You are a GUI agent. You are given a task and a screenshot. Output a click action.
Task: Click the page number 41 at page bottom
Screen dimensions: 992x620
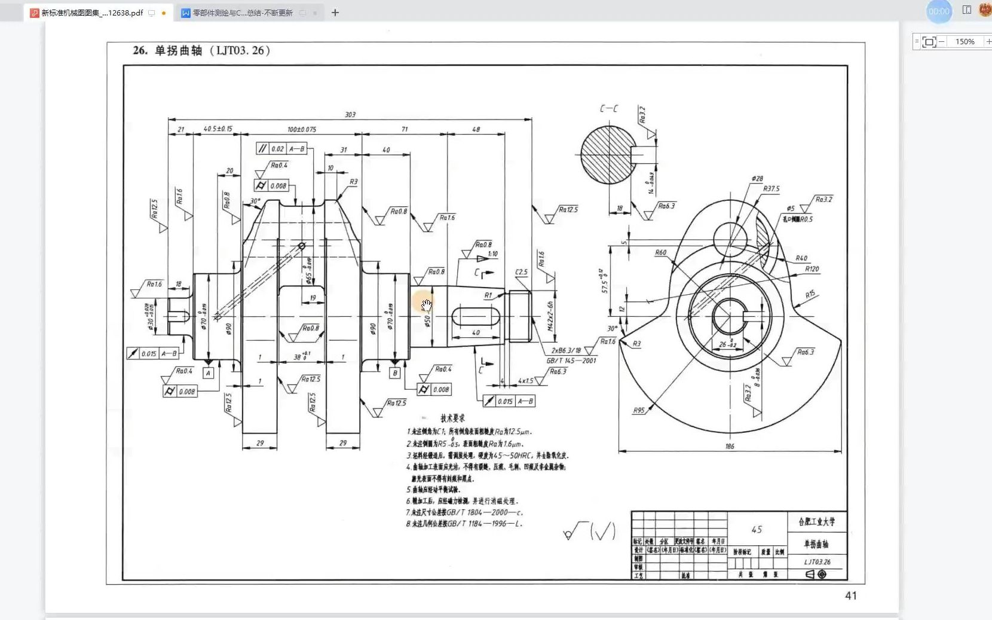851,595
